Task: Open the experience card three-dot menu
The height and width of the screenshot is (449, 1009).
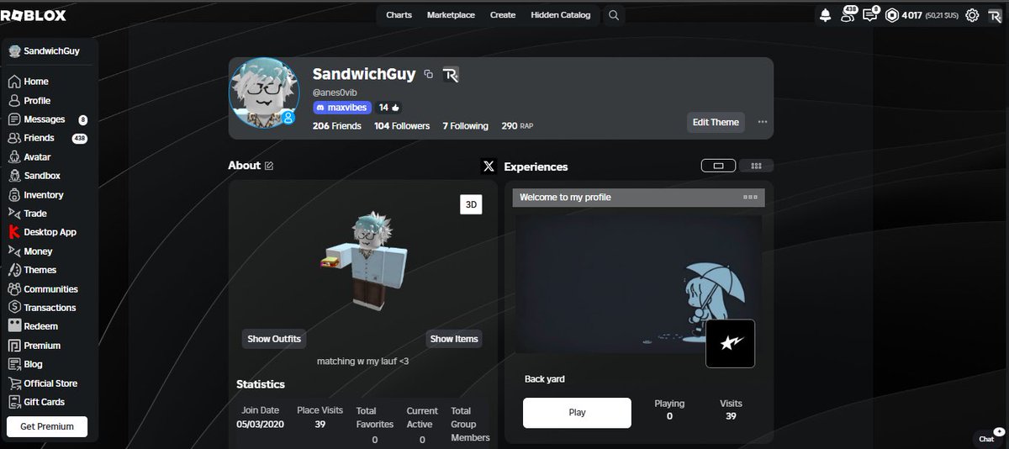Action: point(750,198)
